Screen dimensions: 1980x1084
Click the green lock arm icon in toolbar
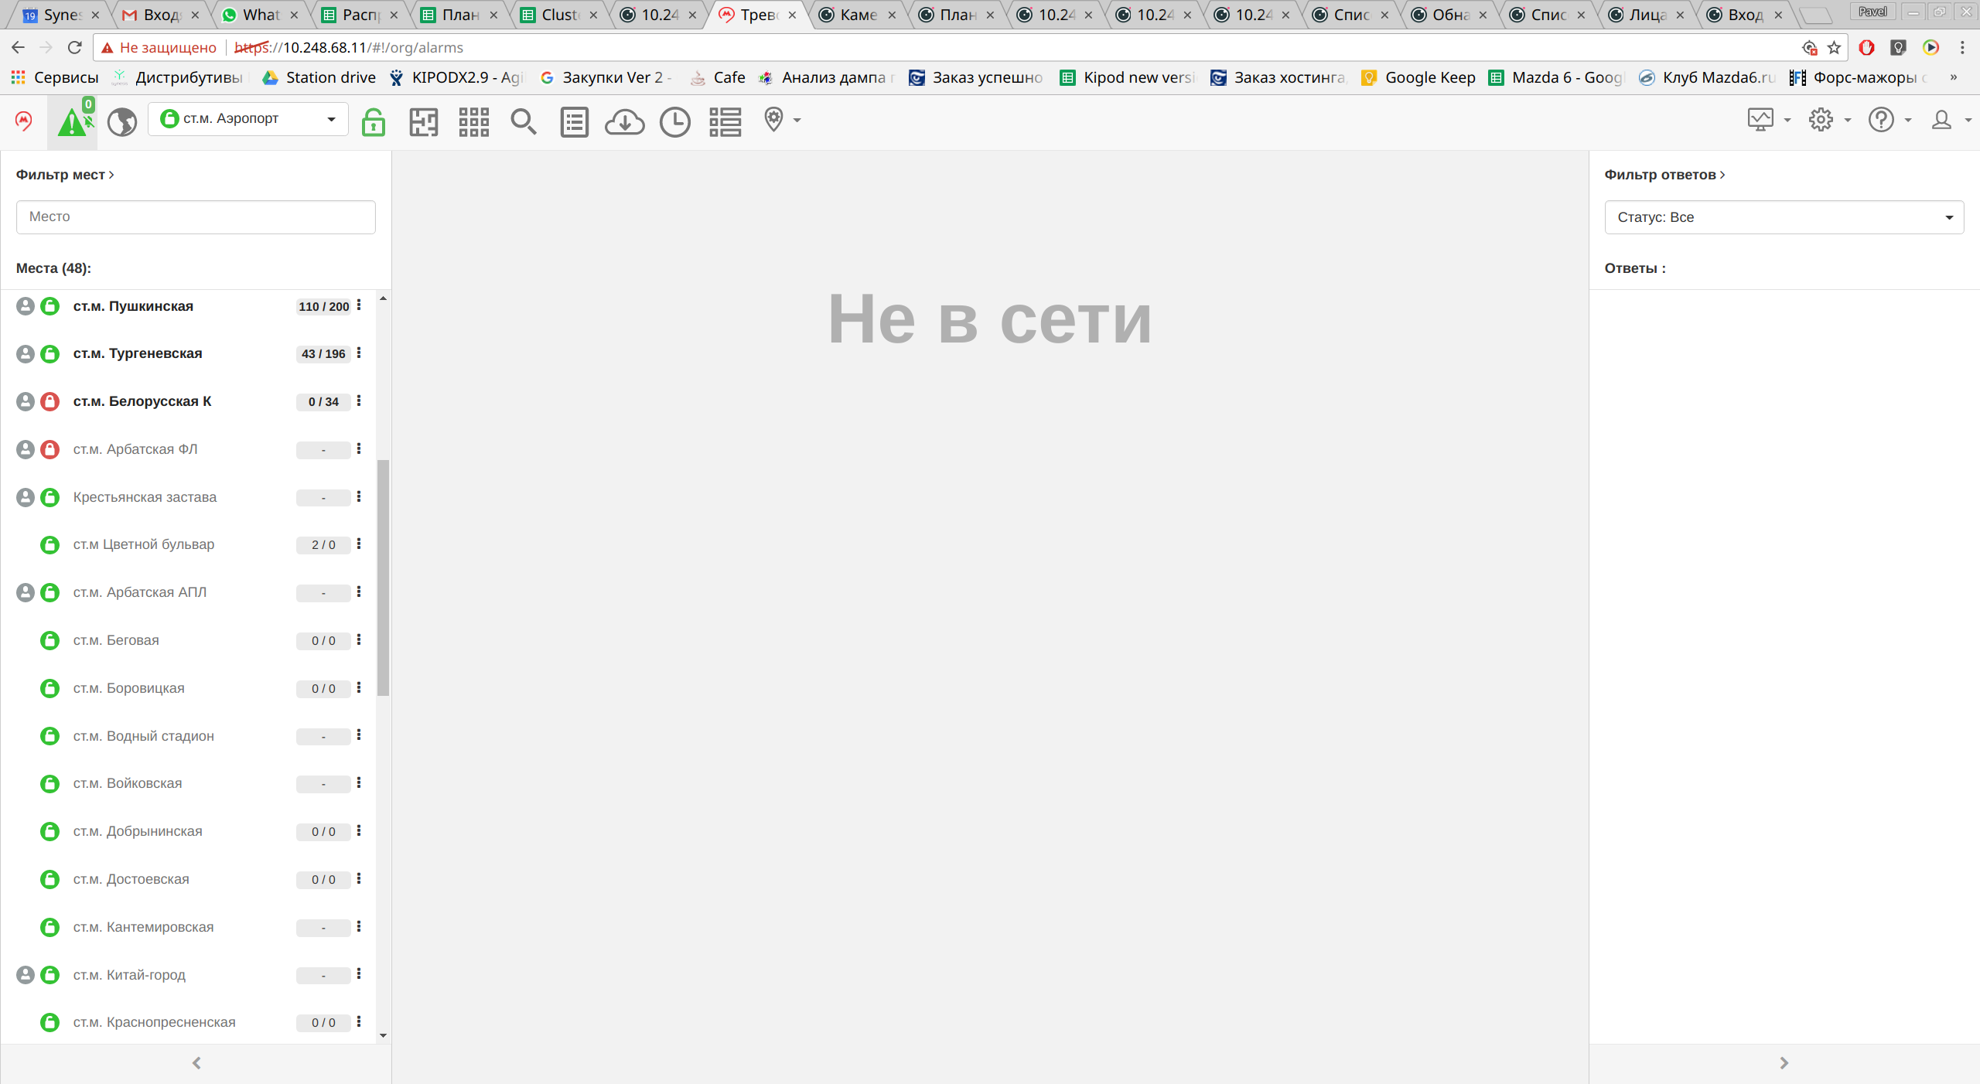click(x=374, y=121)
